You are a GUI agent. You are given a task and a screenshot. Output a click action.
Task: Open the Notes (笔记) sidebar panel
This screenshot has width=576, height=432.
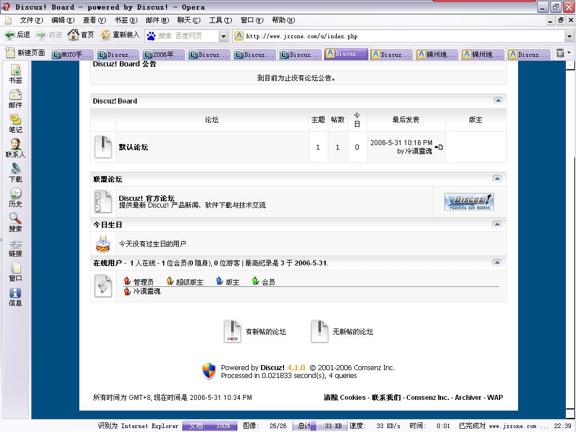tap(15, 123)
